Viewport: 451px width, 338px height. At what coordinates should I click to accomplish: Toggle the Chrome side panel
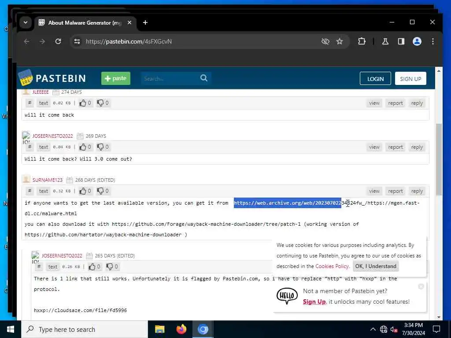401,41
